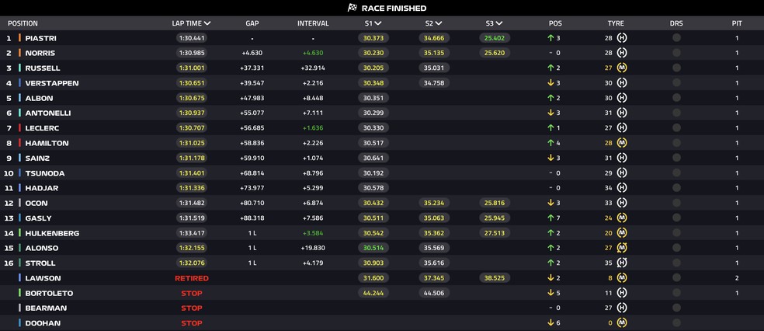This screenshot has width=764, height=331.
Task: Click Lawson's RETIRED status
Action: pyautogui.click(x=192, y=278)
